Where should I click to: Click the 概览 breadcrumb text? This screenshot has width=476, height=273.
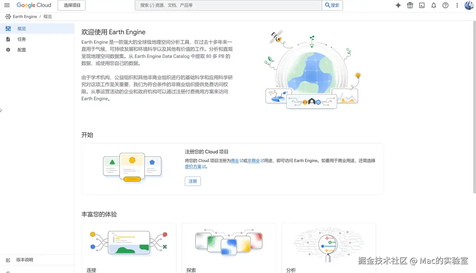48,17
